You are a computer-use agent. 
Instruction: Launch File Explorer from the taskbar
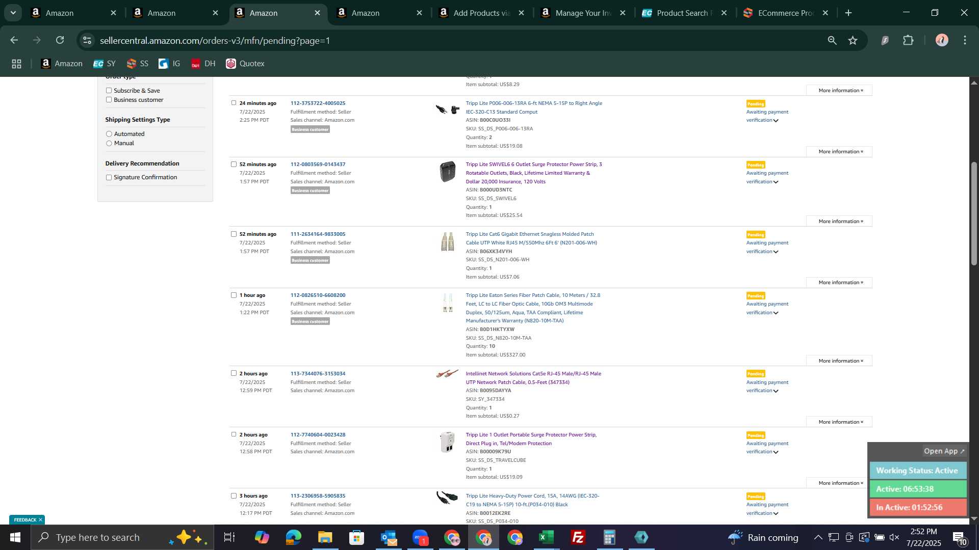325,537
